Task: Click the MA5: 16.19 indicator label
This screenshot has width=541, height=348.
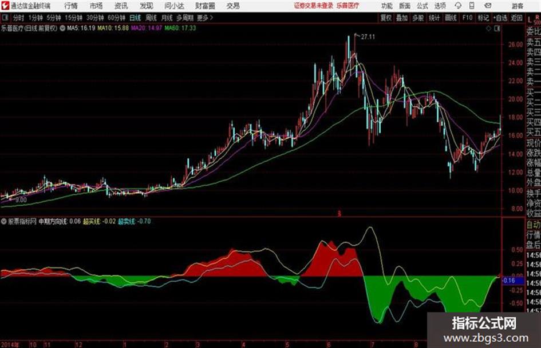Action: [x=81, y=28]
